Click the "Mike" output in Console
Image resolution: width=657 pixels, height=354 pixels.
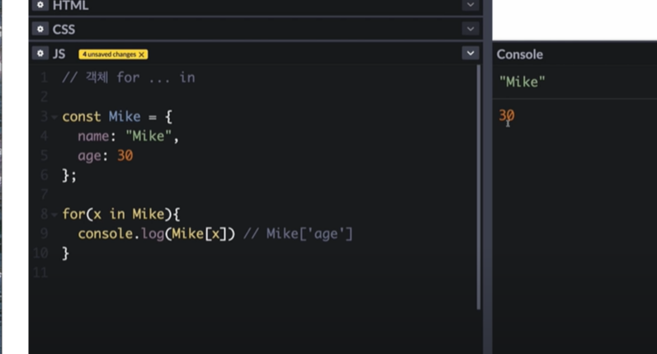pyautogui.click(x=522, y=82)
